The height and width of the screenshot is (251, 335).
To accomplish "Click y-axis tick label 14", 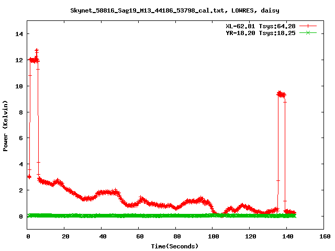I will click(19, 34).
